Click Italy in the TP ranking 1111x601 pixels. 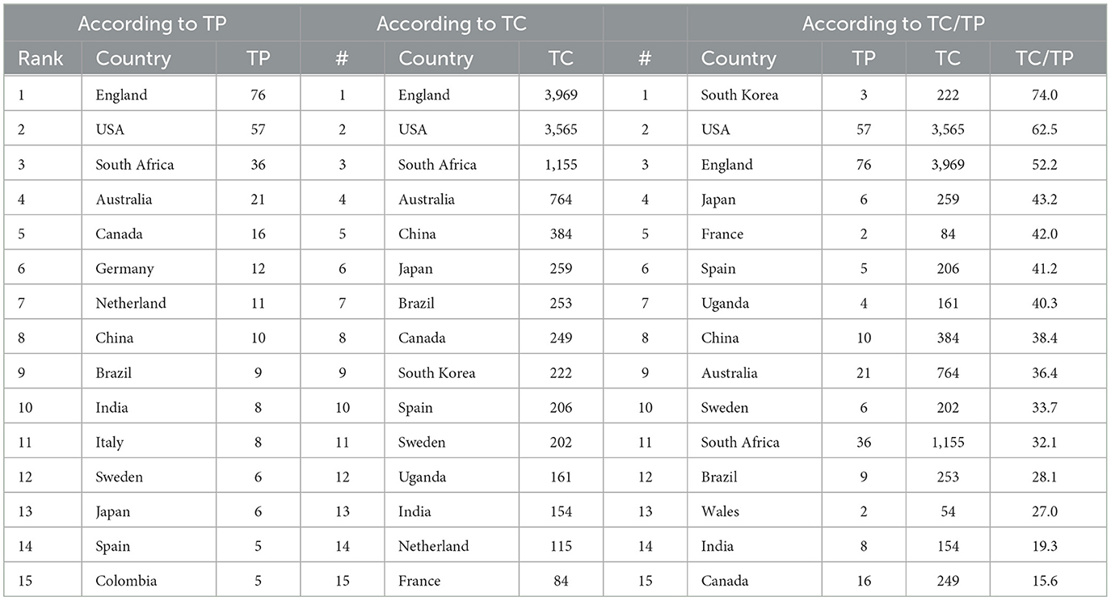click(109, 442)
